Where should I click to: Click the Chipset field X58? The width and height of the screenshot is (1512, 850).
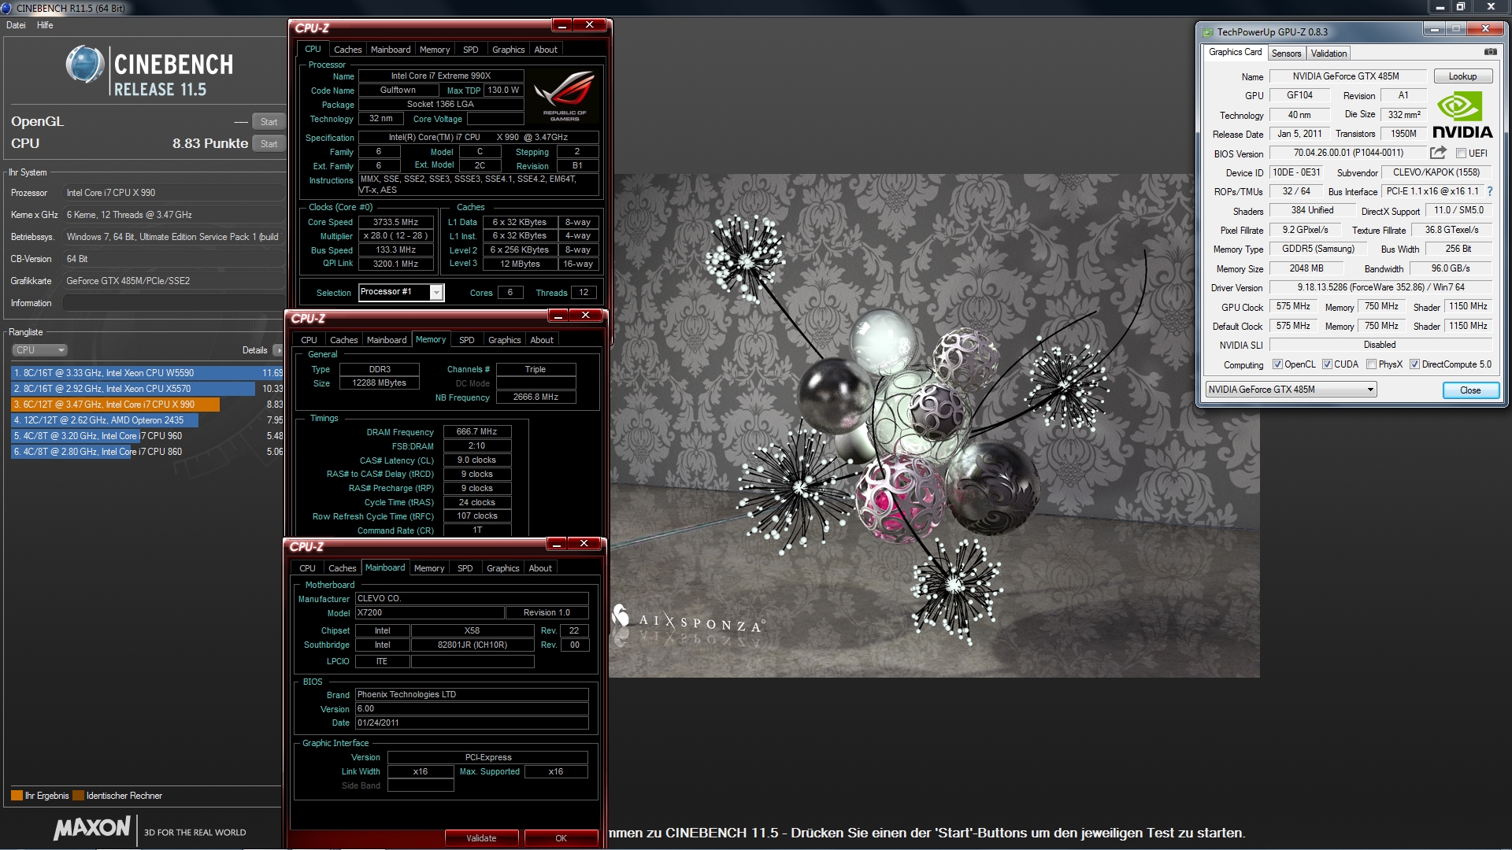point(472,630)
